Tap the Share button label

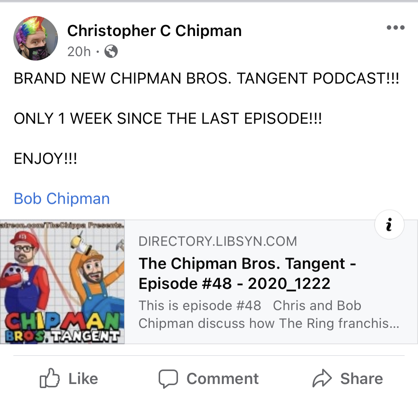pyautogui.click(x=362, y=379)
